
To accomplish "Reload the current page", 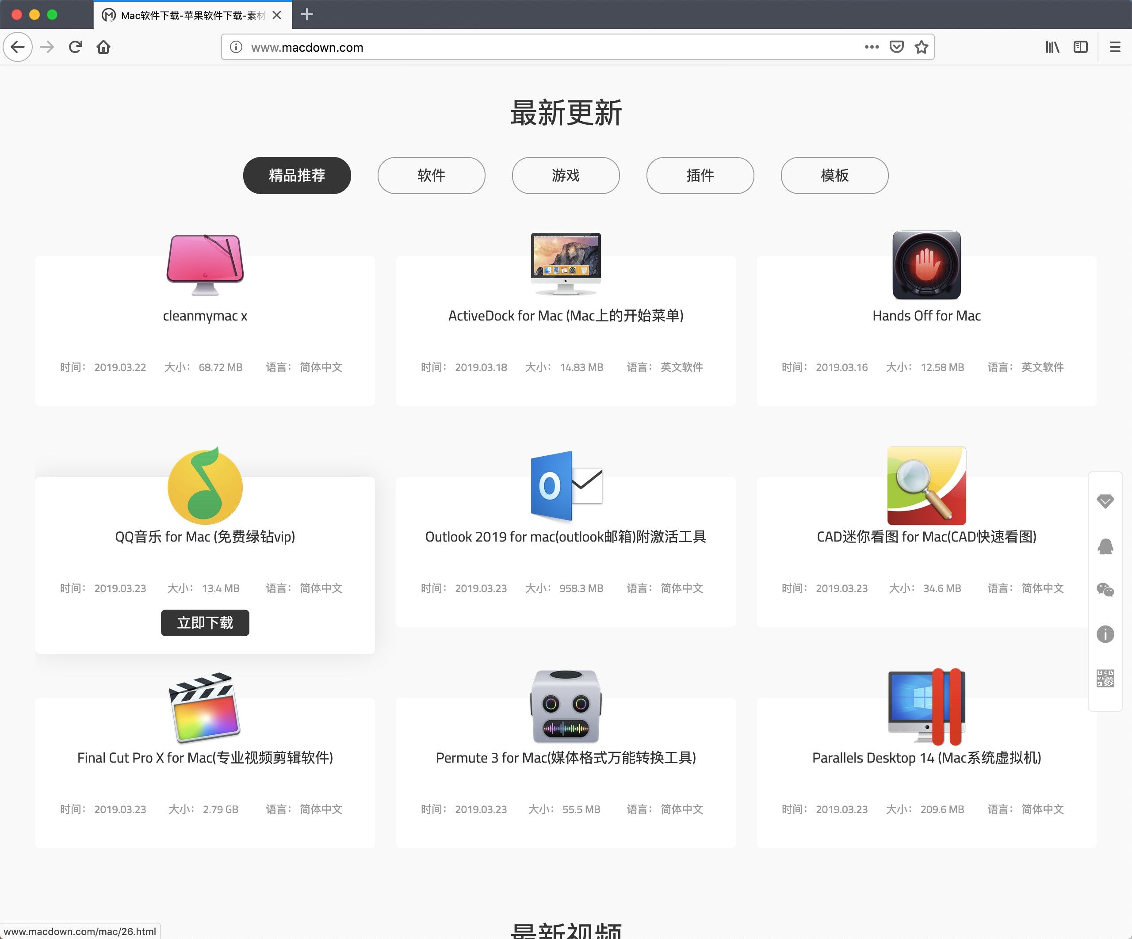I will click(x=76, y=47).
